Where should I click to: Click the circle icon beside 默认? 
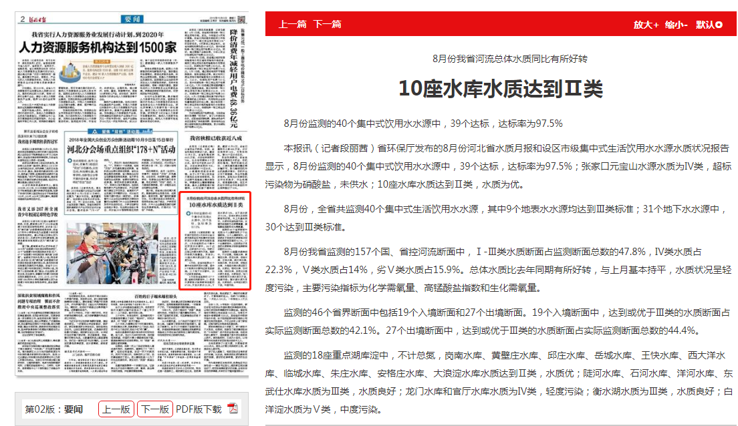click(719, 25)
